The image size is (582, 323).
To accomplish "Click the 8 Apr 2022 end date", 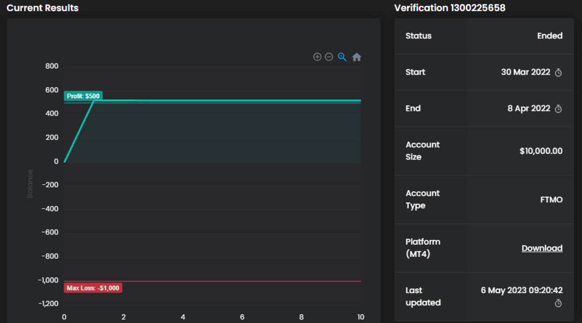I will click(528, 109).
